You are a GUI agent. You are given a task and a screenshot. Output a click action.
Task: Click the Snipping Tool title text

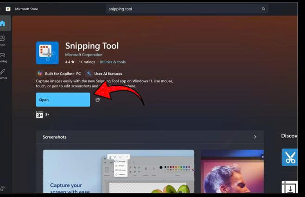point(92,46)
